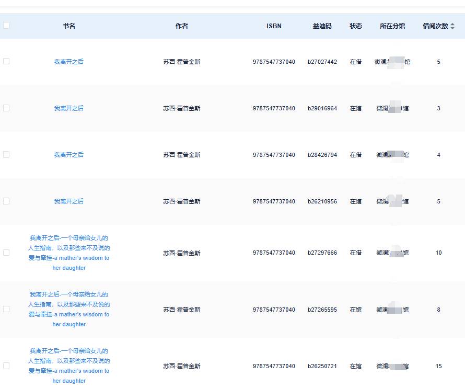The width and height of the screenshot is (465, 388).
Task: Click the 益迪码 cell b26250721
Action: pos(322,366)
